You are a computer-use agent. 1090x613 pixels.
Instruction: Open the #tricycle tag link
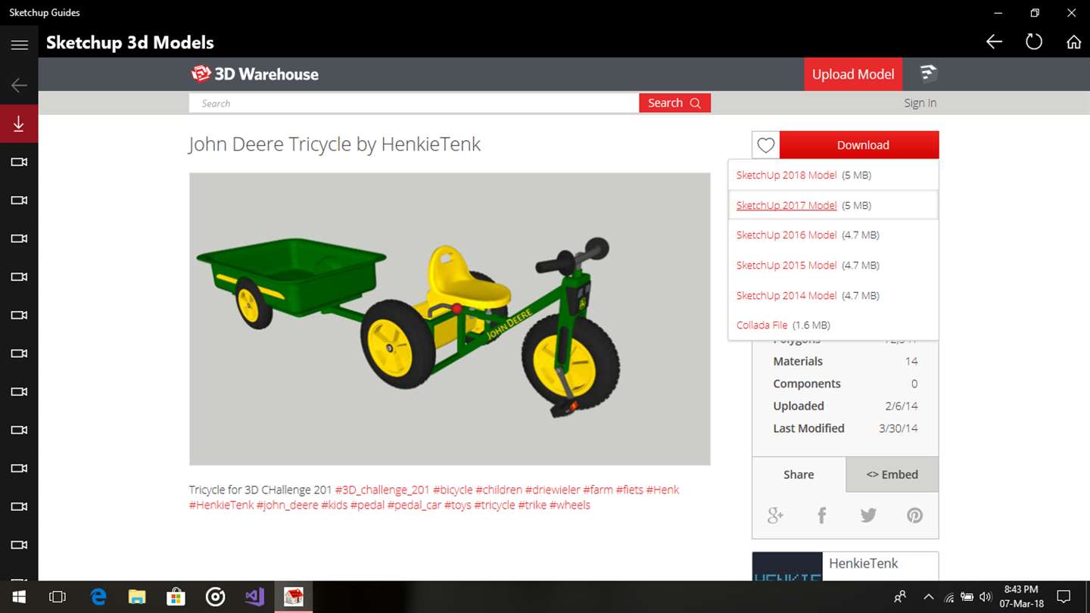coord(494,505)
